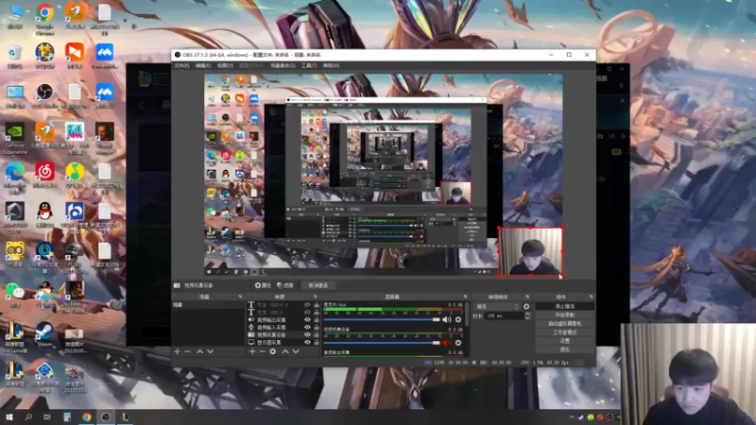
Task: Open source properties gear below sources list
Action: [273, 351]
